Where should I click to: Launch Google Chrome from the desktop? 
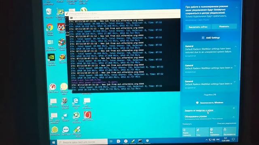click(x=50, y=29)
